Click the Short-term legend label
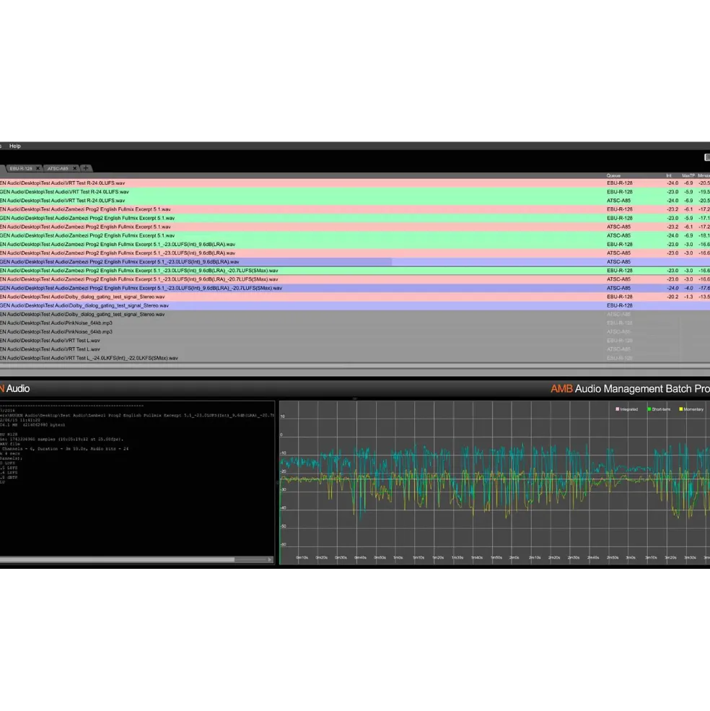The width and height of the screenshot is (710, 711). (661, 409)
